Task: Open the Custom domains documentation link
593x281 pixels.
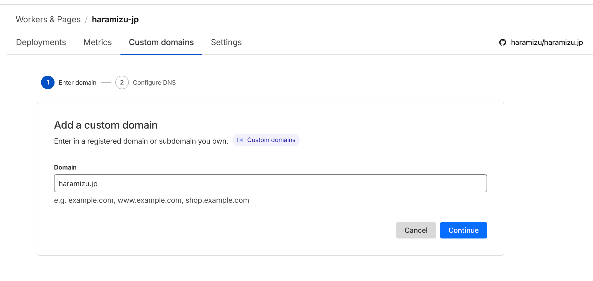Action: pos(271,140)
